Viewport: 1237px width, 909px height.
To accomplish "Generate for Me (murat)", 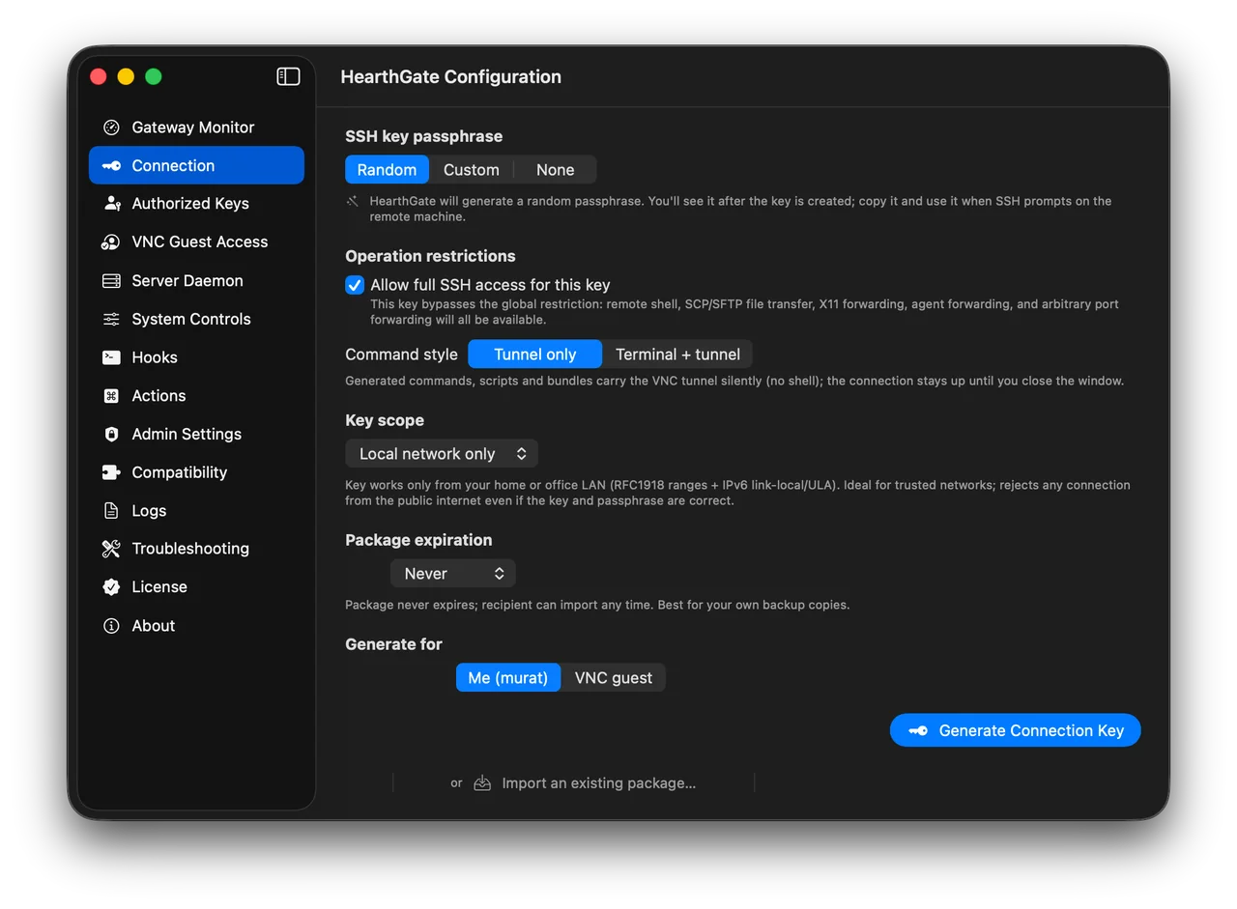I will coord(508,678).
